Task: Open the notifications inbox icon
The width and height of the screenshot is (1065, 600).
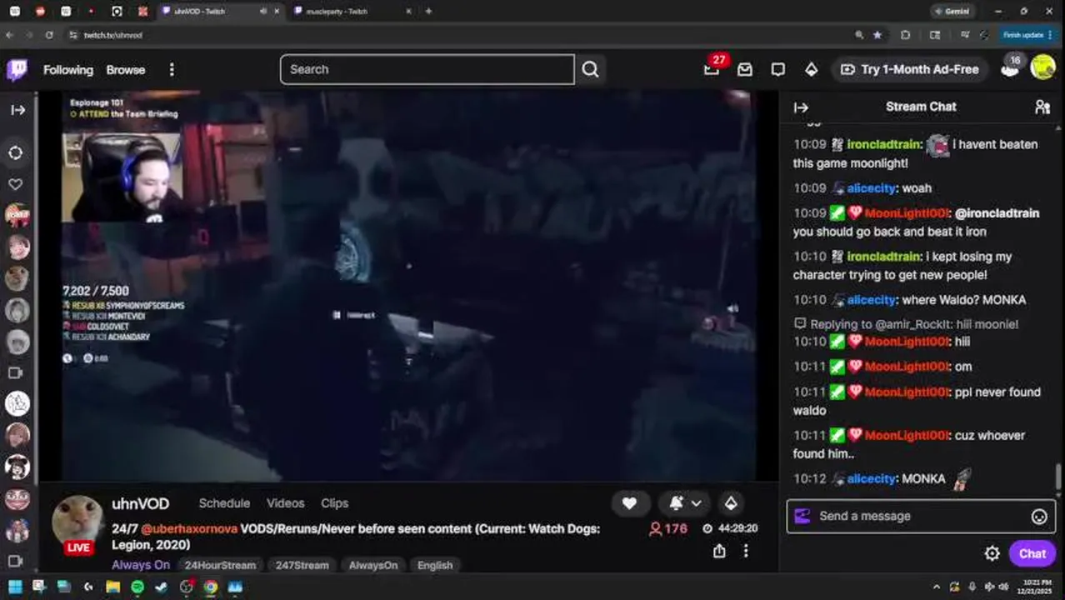Action: 745,69
